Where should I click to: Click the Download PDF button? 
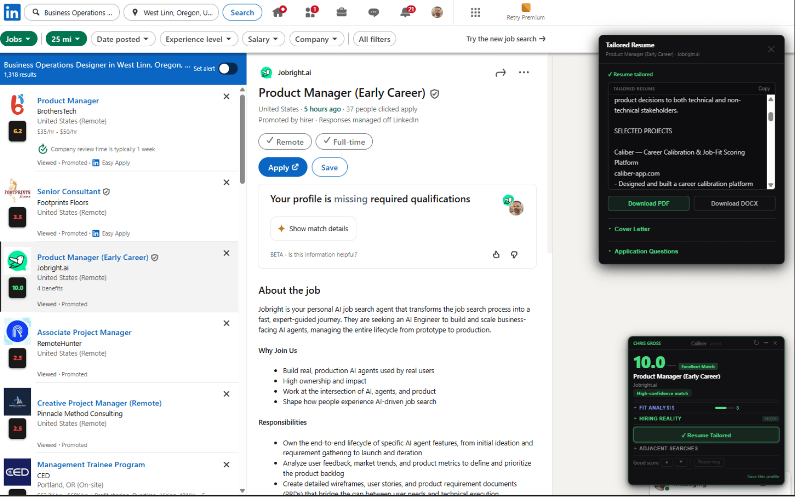tap(648, 203)
